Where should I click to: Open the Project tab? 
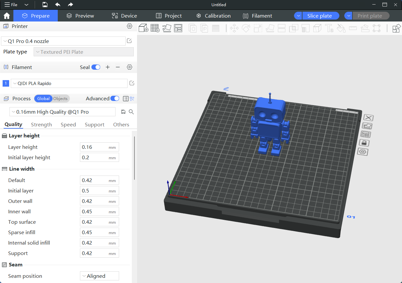169,16
